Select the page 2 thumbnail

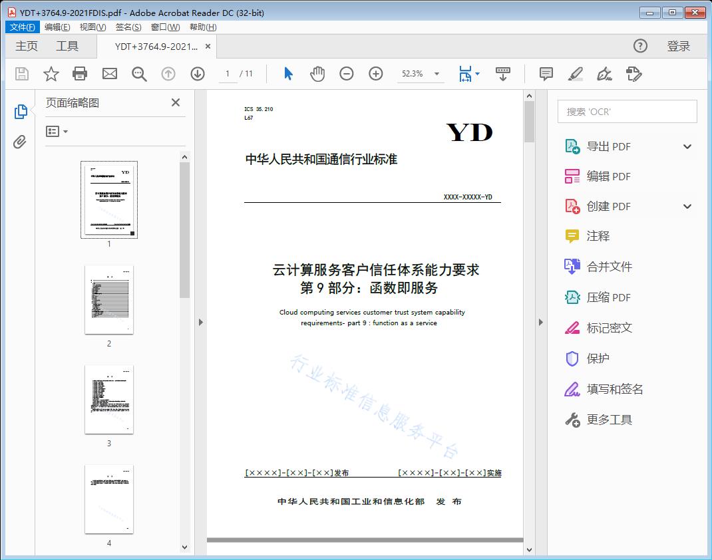tap(108, 301)
